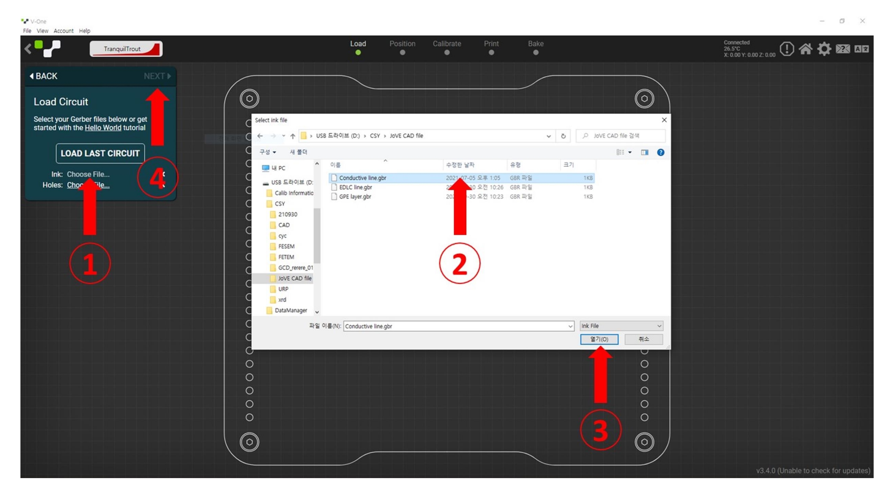Open the Hello World tutorial link
This screenshot has width=893, height=495.
pyautogui.click(x=103, y=128)
